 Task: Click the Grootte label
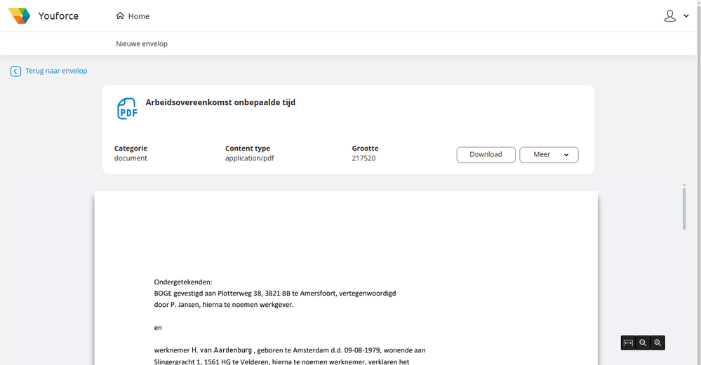click(366, 148)
